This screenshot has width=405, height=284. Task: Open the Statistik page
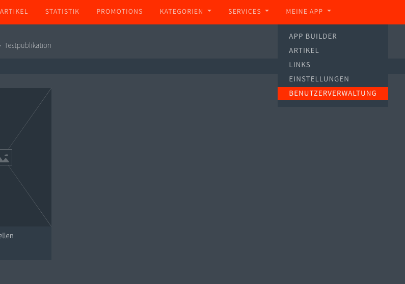tap(62, 12)
